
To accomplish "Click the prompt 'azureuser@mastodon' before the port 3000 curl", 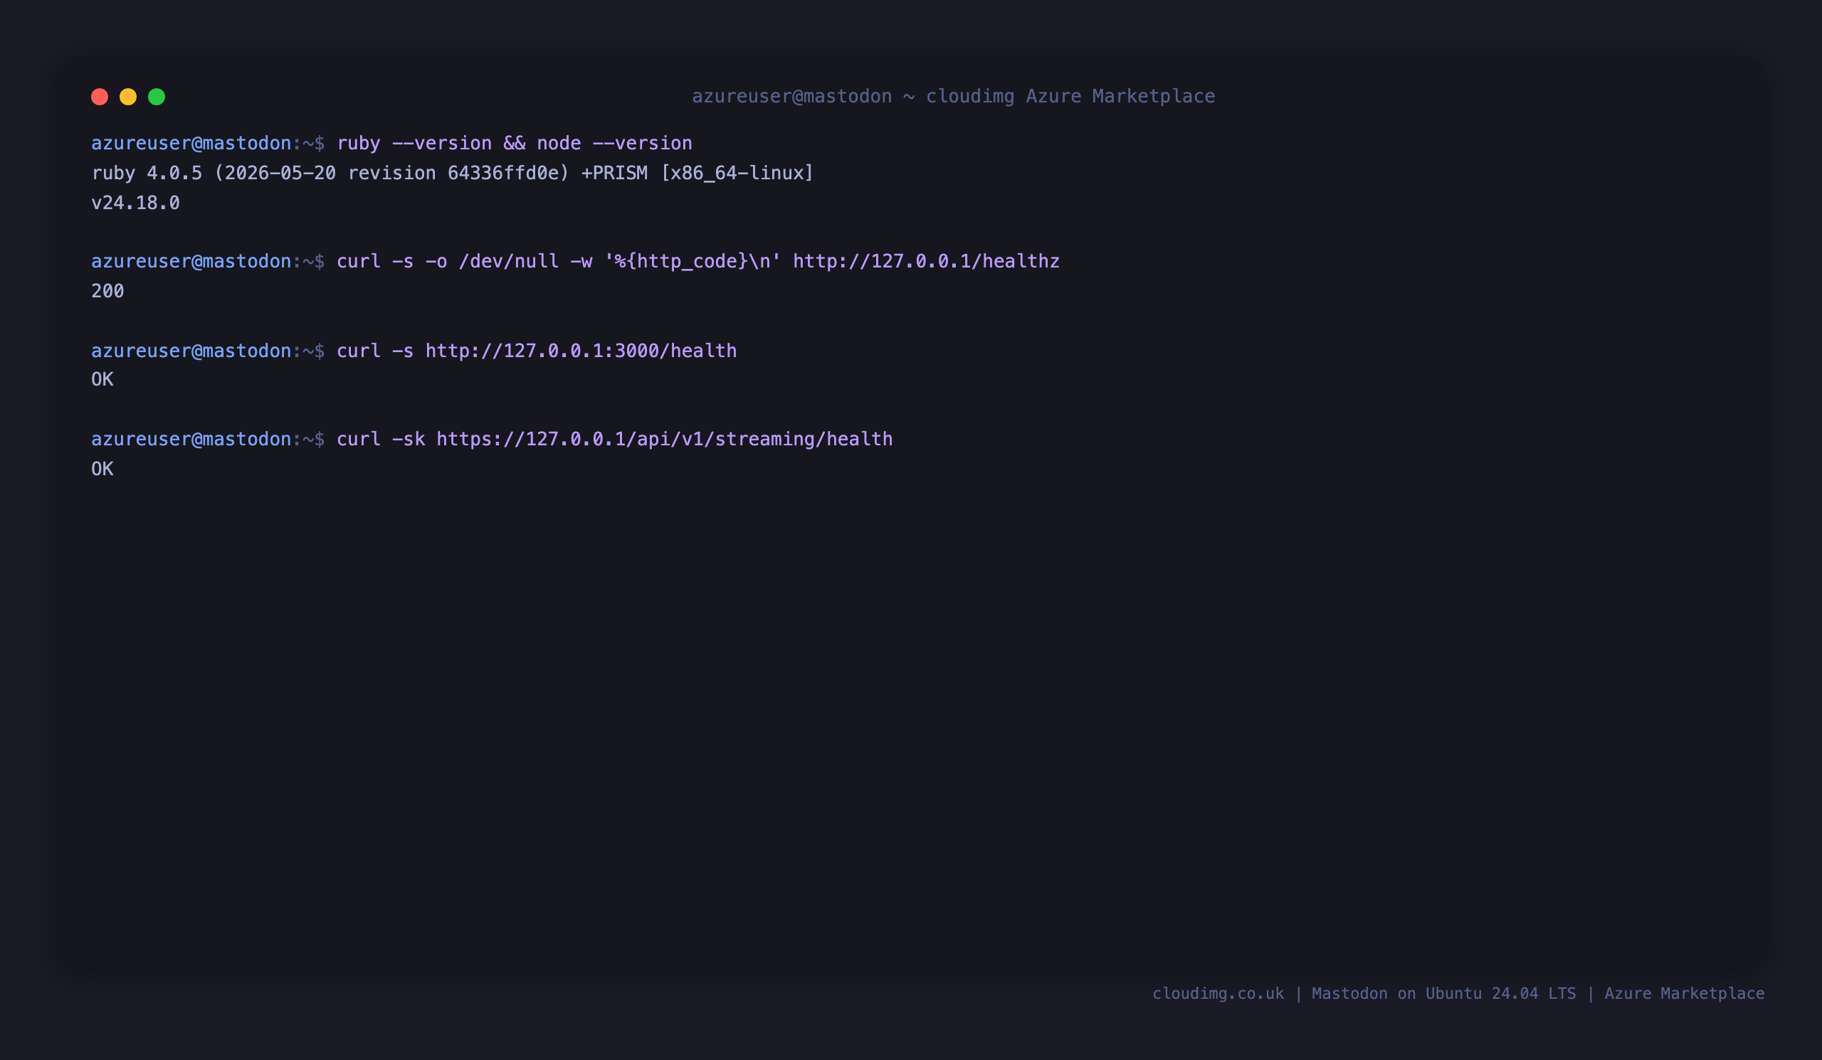I will (191, 351).
